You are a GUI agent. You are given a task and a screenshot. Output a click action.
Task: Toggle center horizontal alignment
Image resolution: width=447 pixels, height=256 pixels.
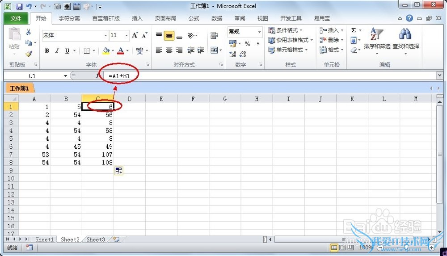pyautogui.click(x=169, y=50)
